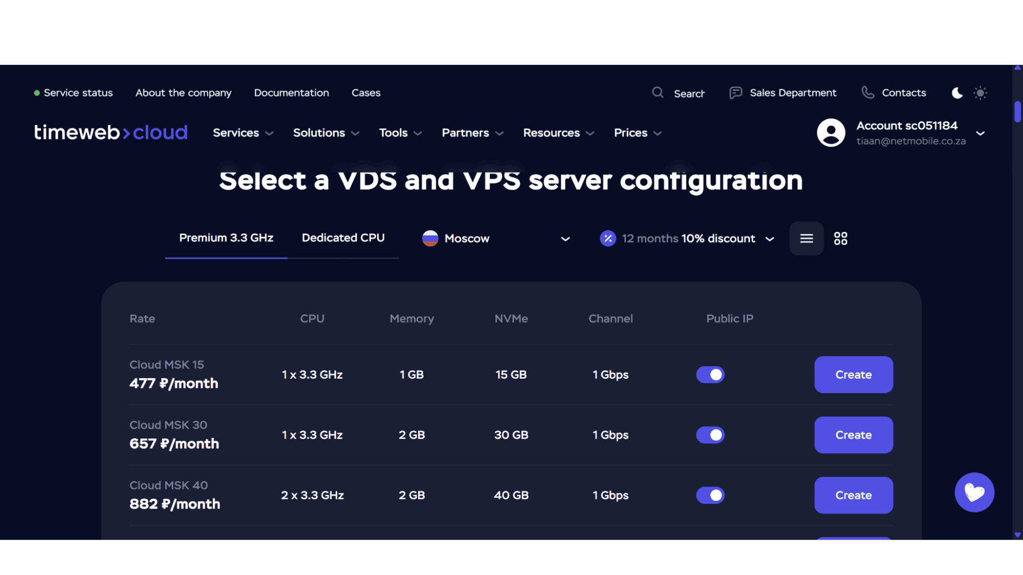Click the NVMe column header

(511, 318)
